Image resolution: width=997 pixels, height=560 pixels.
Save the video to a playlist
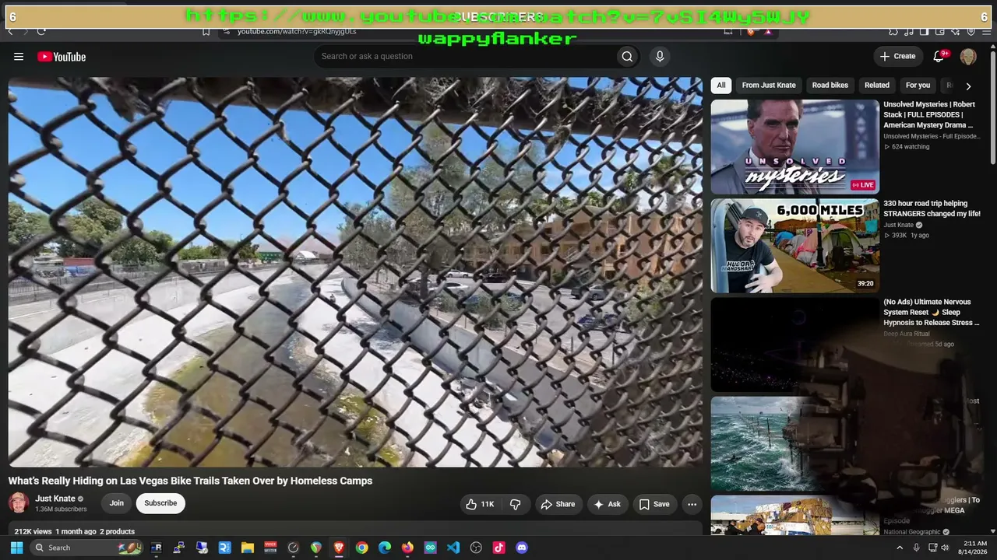(x=654, y=504)
